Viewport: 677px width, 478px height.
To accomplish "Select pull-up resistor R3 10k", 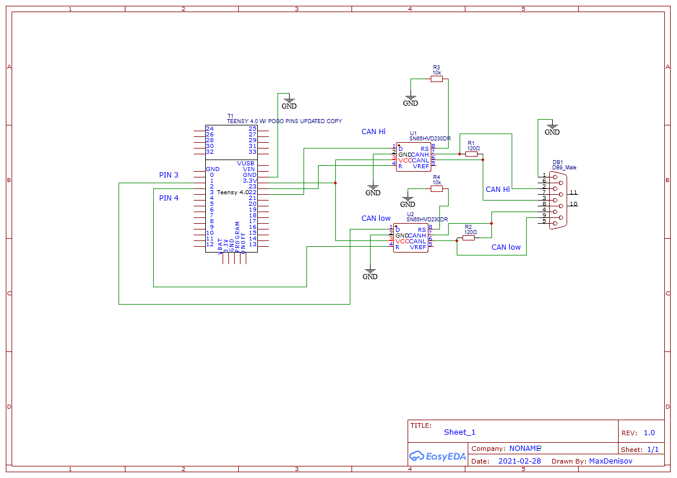I will click(436, 79).
